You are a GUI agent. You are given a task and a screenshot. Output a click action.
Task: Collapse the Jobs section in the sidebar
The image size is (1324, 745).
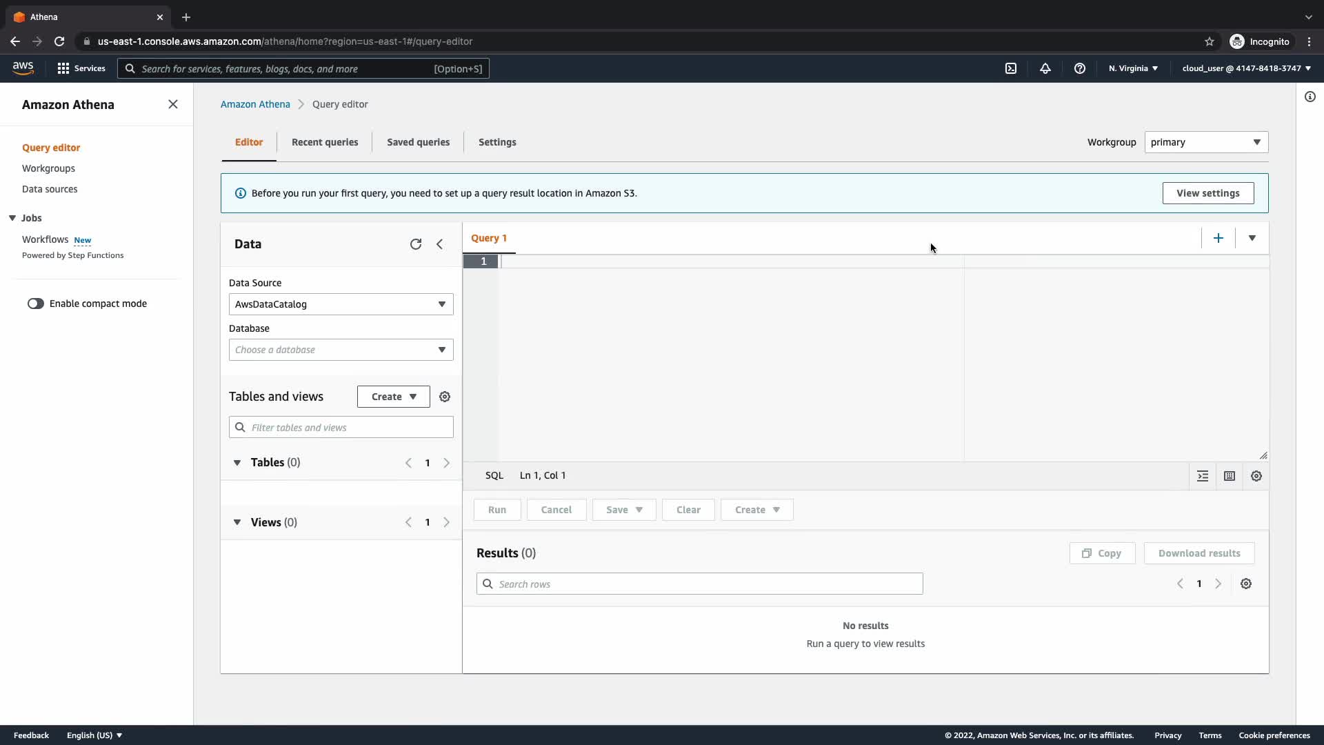(x=12, y=218)
